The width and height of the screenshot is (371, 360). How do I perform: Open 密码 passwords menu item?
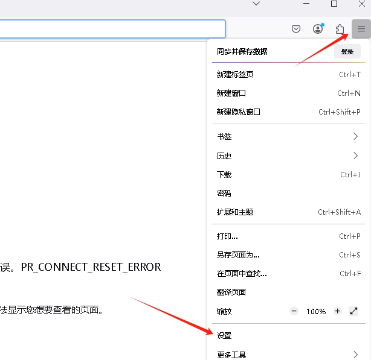(289, 194)
